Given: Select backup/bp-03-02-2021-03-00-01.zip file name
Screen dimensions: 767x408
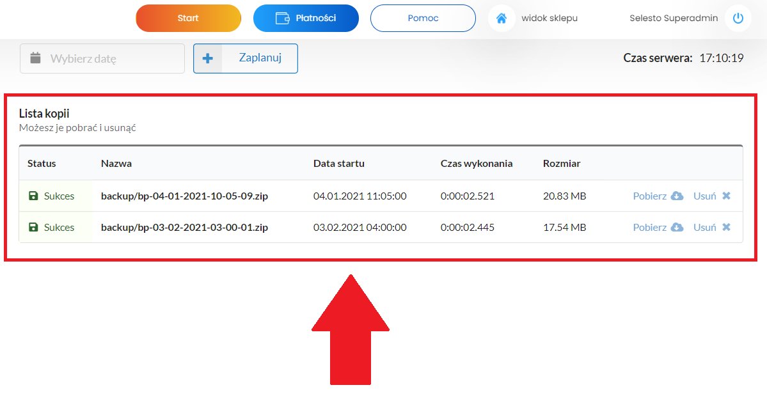Looking at the screenshot, I should 184,228.
